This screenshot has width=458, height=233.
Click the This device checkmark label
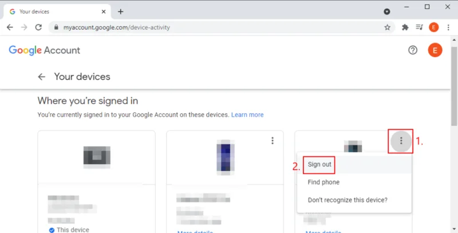click(69, 230)
